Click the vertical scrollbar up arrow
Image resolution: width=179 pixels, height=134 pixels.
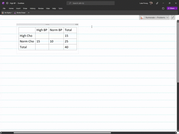178,21
